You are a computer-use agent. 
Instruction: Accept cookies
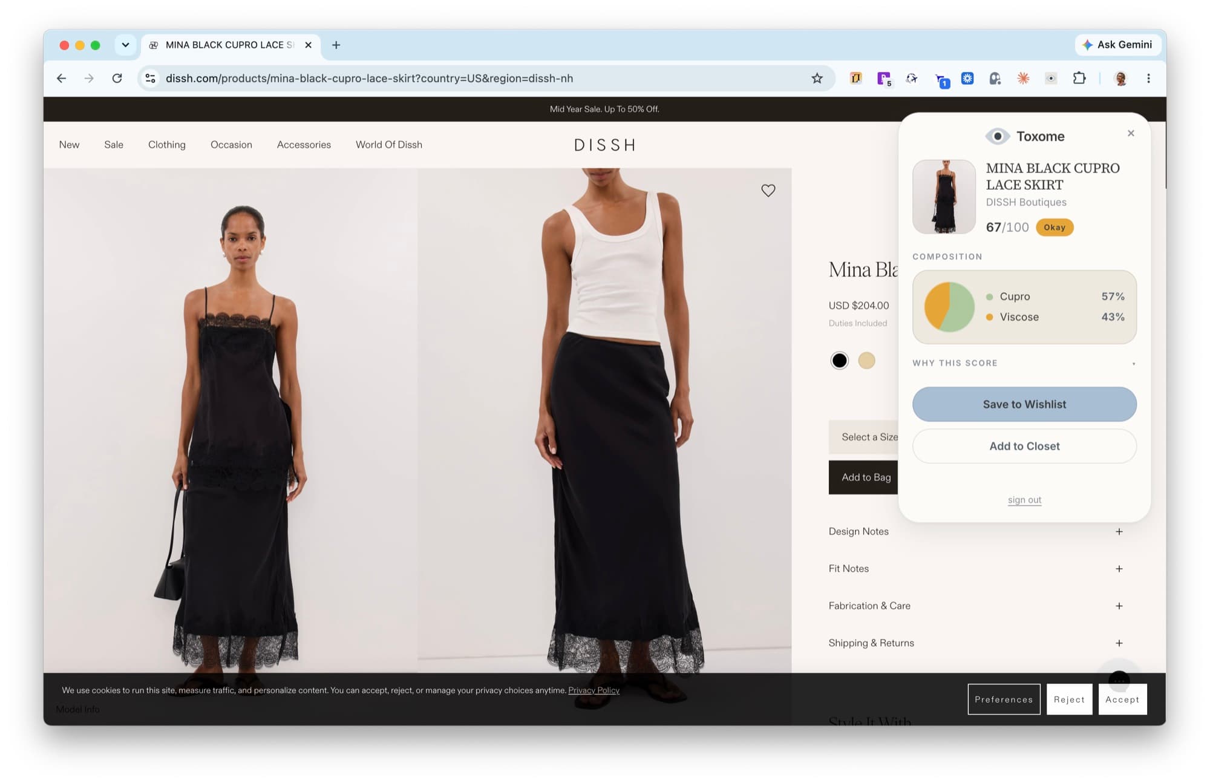[1122, 699]
